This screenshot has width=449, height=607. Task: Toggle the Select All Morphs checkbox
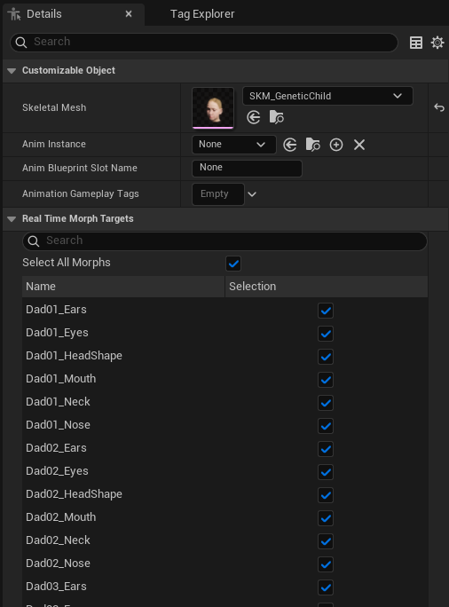233,264
